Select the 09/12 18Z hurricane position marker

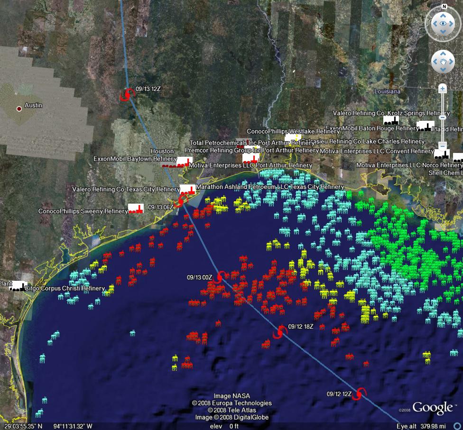279,332
